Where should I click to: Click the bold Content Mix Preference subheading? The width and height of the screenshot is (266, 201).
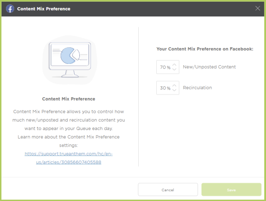click(x=69, y=99)
